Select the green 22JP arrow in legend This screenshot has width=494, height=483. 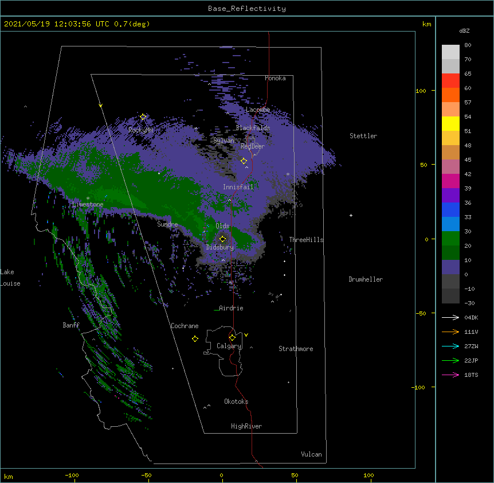(450, 360)
